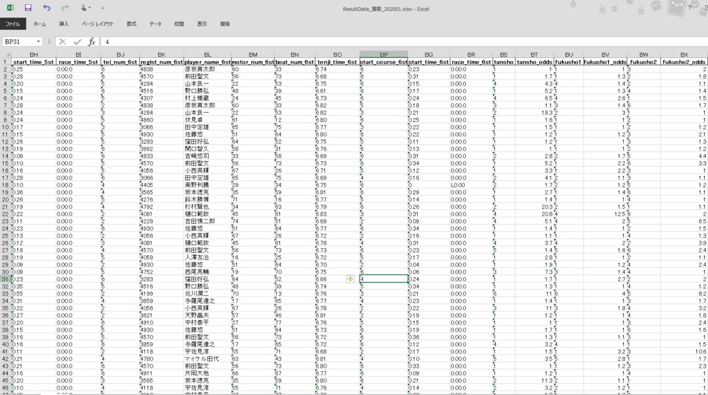The width and height of the screenshot is (708, 395).
Task: Select row 31 header
Action: (x=6, y=279)
